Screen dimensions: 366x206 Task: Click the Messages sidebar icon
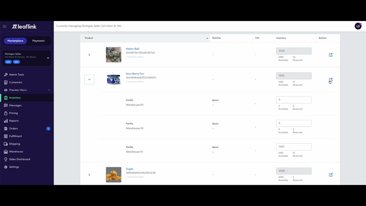pos(6,106)
